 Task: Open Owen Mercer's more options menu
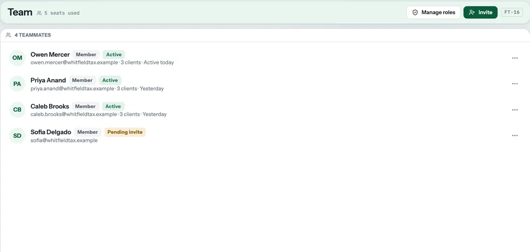(x=514, y=58)
